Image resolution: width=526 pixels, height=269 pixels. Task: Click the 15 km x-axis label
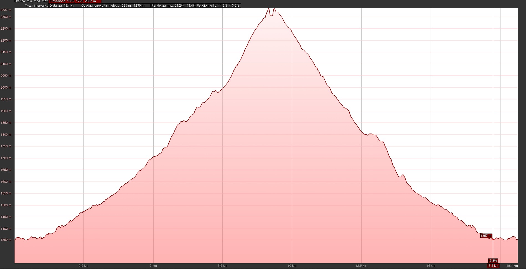tap(431, 266)
